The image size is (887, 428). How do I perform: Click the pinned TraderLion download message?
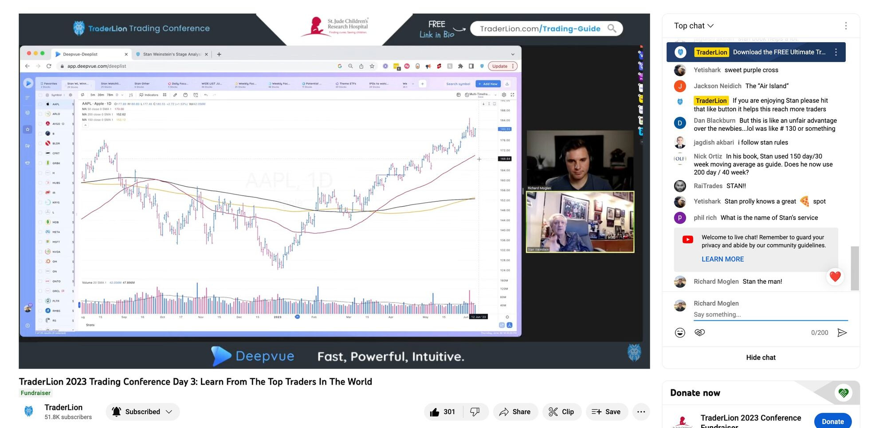click(x=756, y=52)
